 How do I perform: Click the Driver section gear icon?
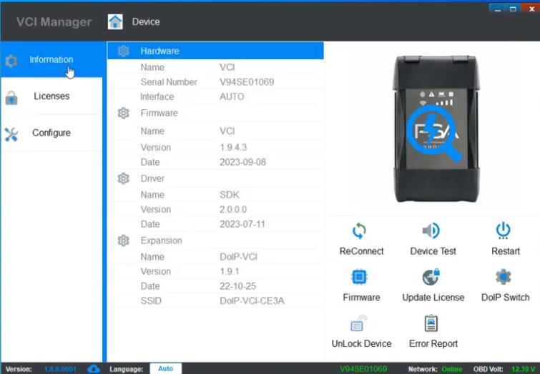(x=123, y=178)
